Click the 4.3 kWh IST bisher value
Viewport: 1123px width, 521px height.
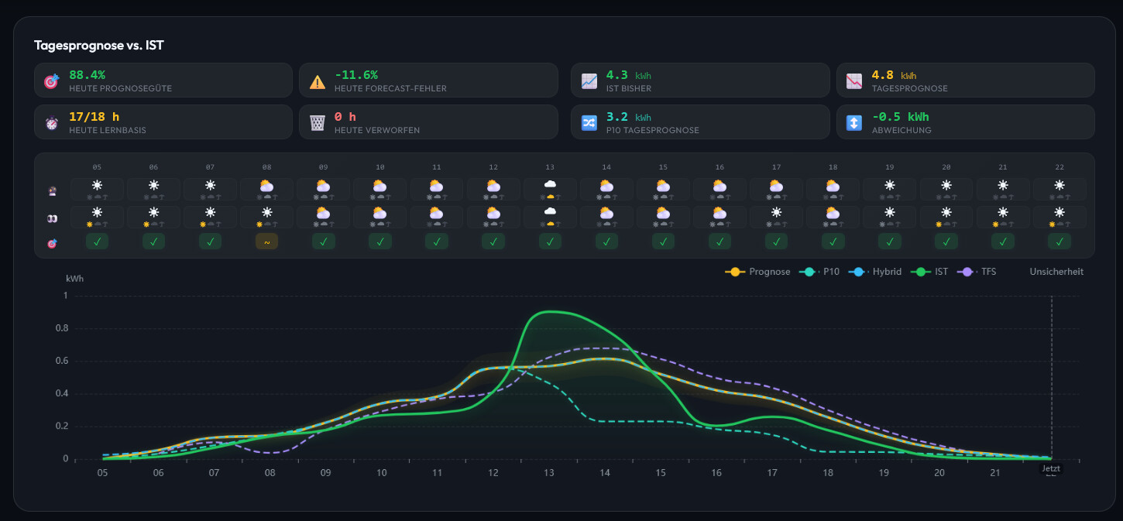(x=629, y=75)
